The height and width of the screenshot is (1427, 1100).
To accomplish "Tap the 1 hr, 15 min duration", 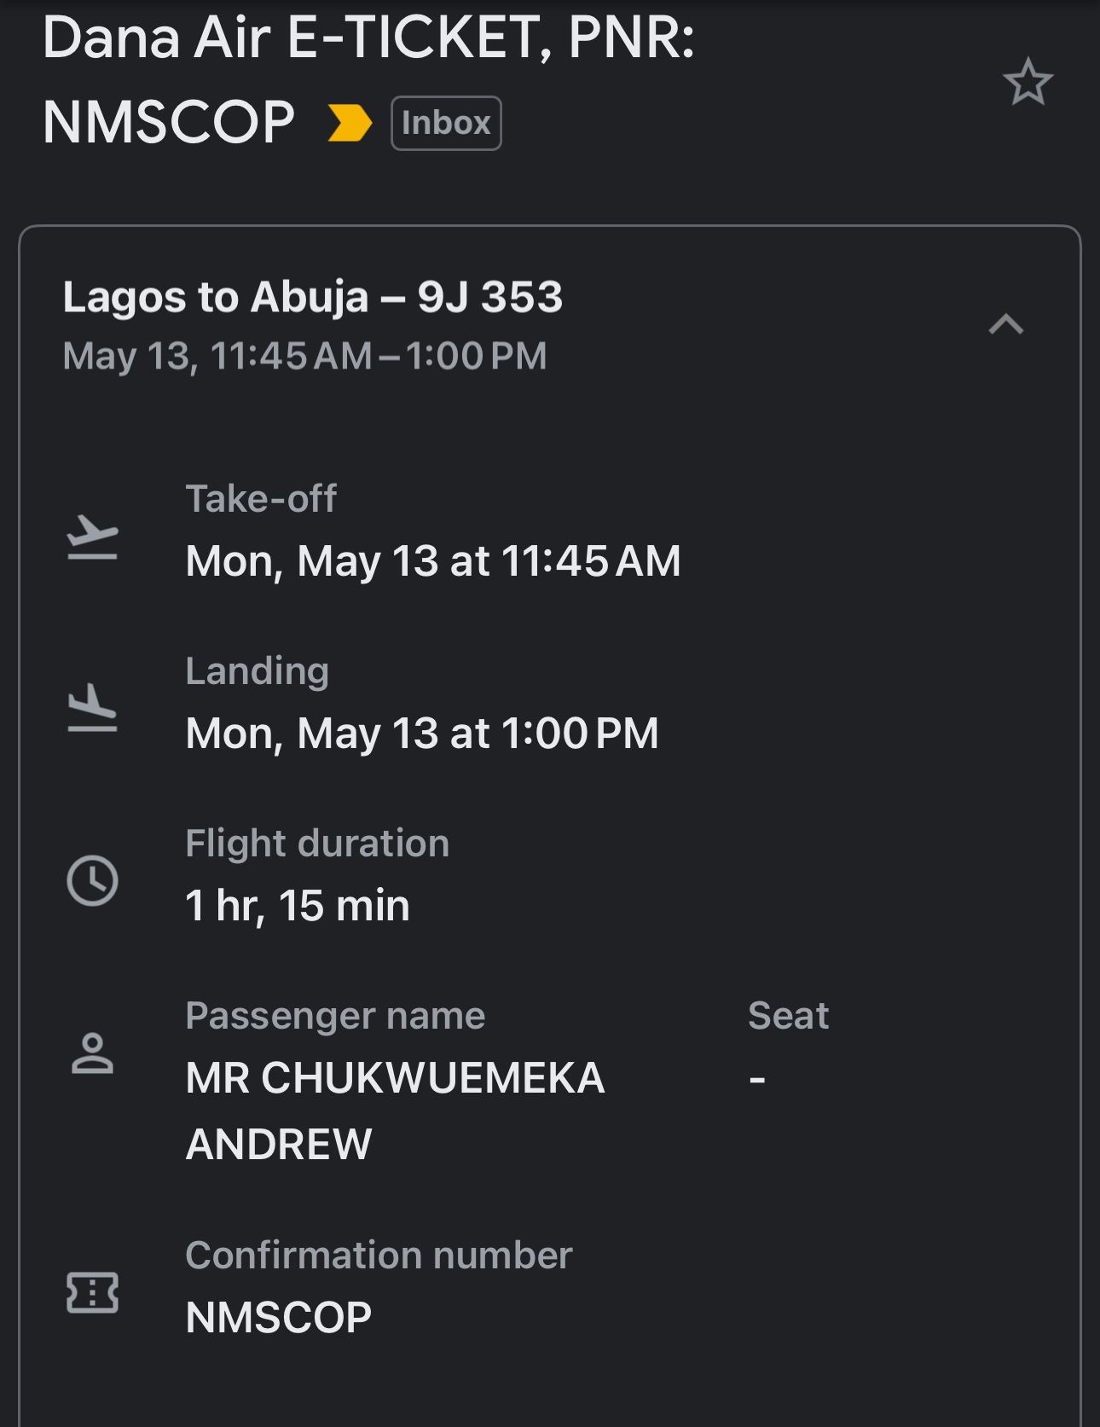I will click(298, 906).
